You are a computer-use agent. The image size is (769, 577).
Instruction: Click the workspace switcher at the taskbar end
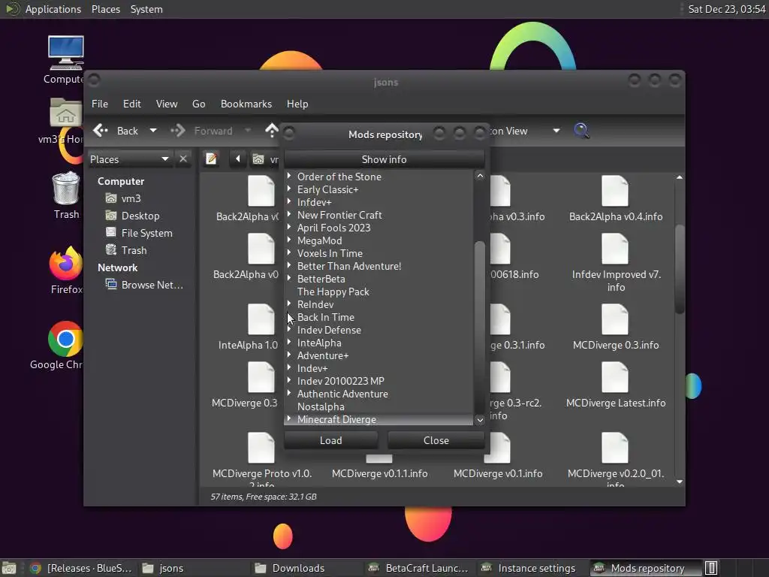click(x=711, y=568)
